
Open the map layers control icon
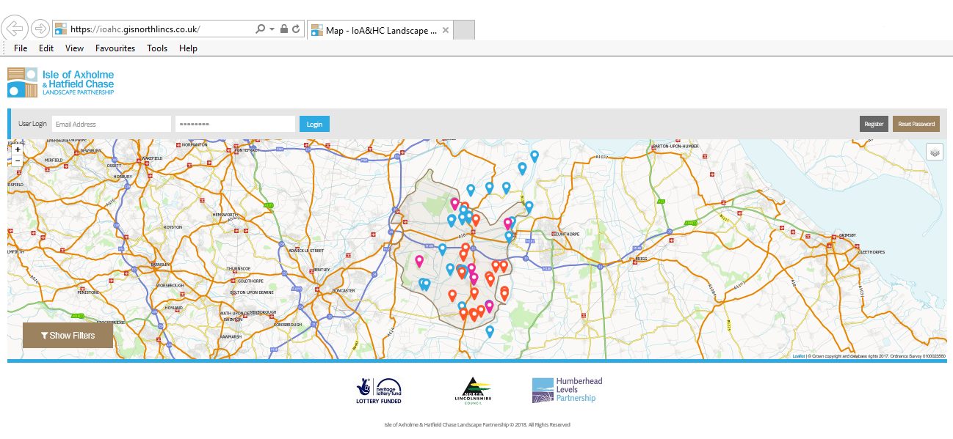pos(933,151)
